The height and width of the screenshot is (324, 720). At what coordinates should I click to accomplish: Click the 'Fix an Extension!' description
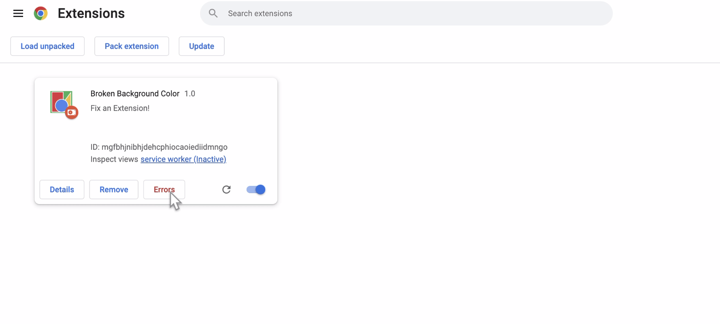tap(120, 108)
